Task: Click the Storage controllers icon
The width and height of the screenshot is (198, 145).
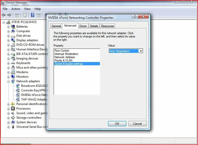Action: 13,118
